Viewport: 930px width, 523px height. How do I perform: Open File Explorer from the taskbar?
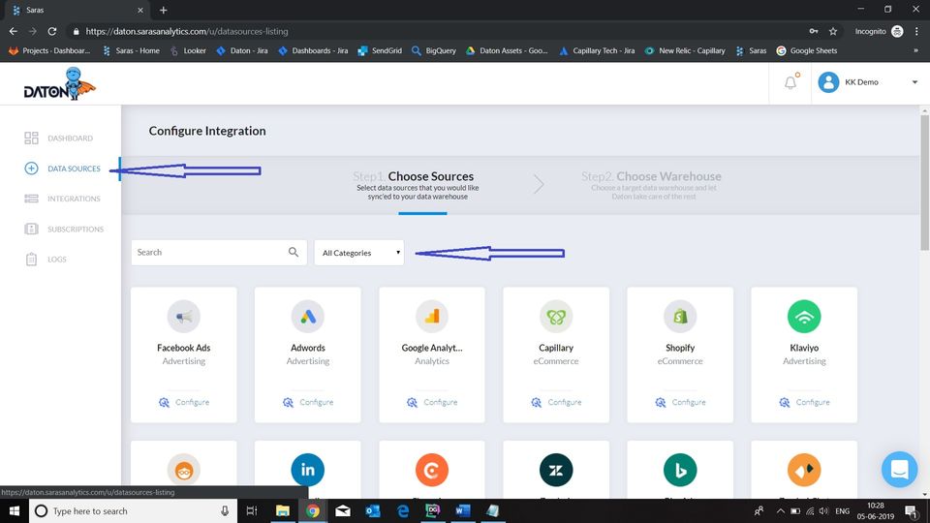pos(282,511)
